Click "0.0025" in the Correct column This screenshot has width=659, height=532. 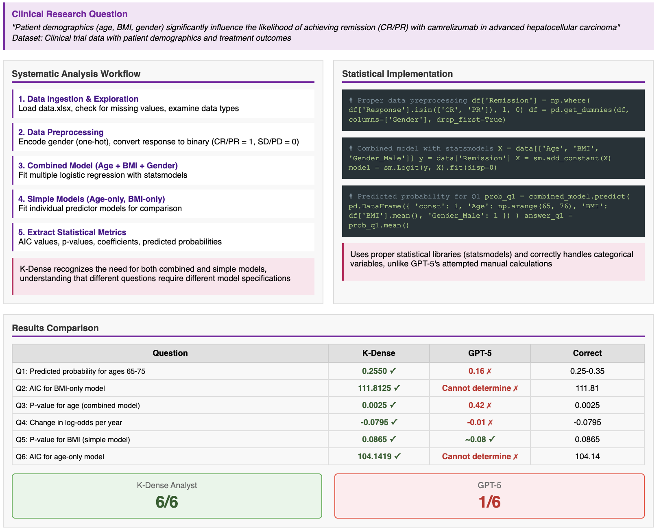tap(587, 405)
